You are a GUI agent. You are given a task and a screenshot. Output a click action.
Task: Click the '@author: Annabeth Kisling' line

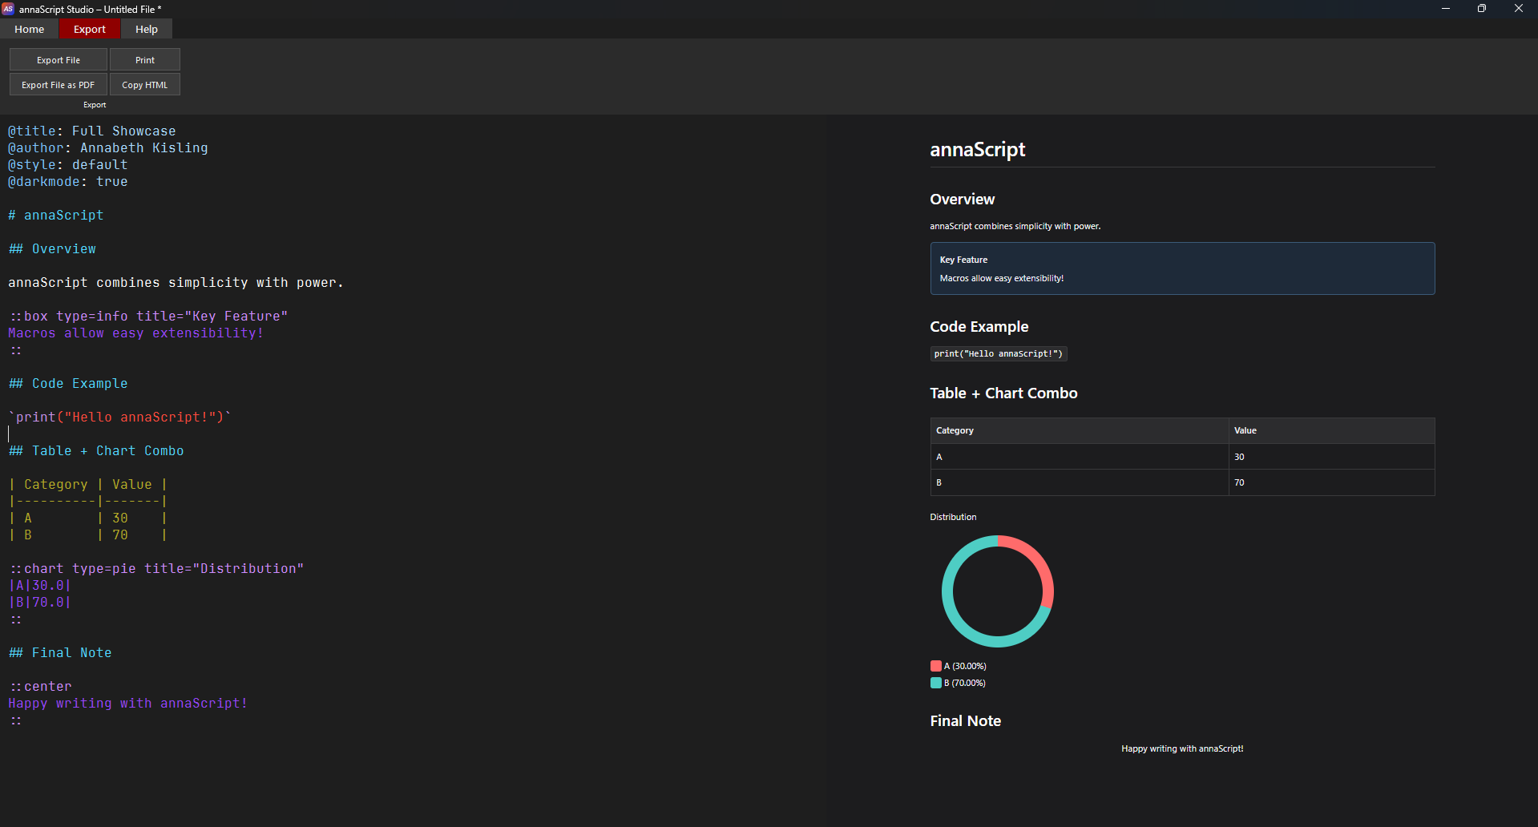107,148
